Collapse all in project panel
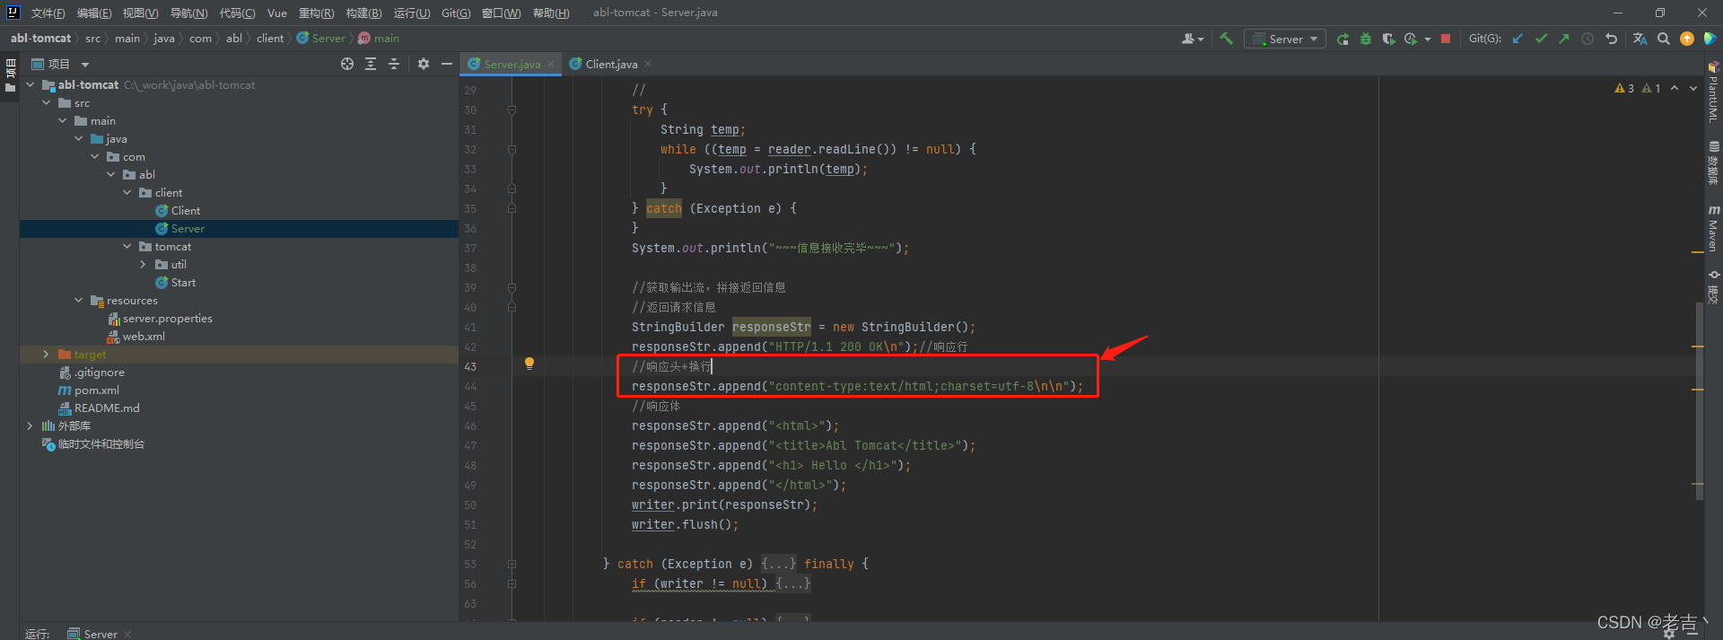Image resolution: width=1723 pixels, height=640 pixels. [394, 64]
